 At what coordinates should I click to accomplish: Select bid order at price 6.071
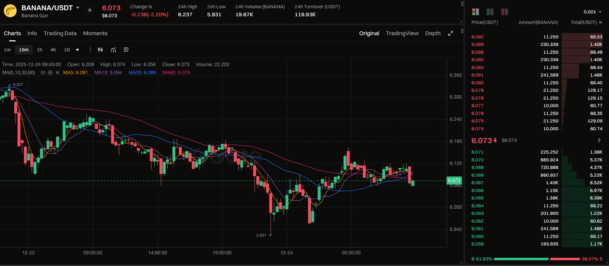tap(537, 152)
